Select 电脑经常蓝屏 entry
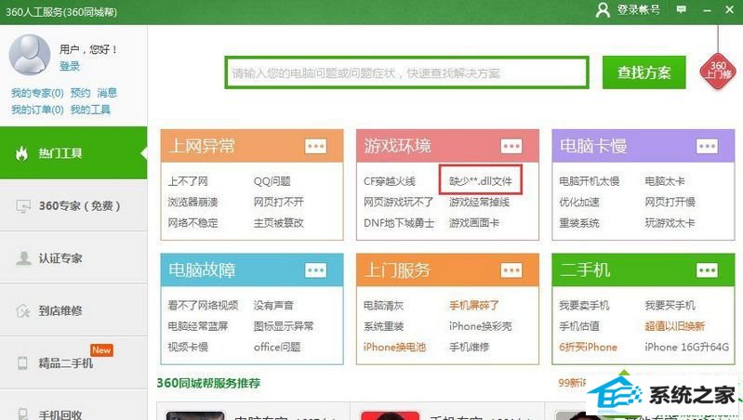 click(x=197, y=326)
